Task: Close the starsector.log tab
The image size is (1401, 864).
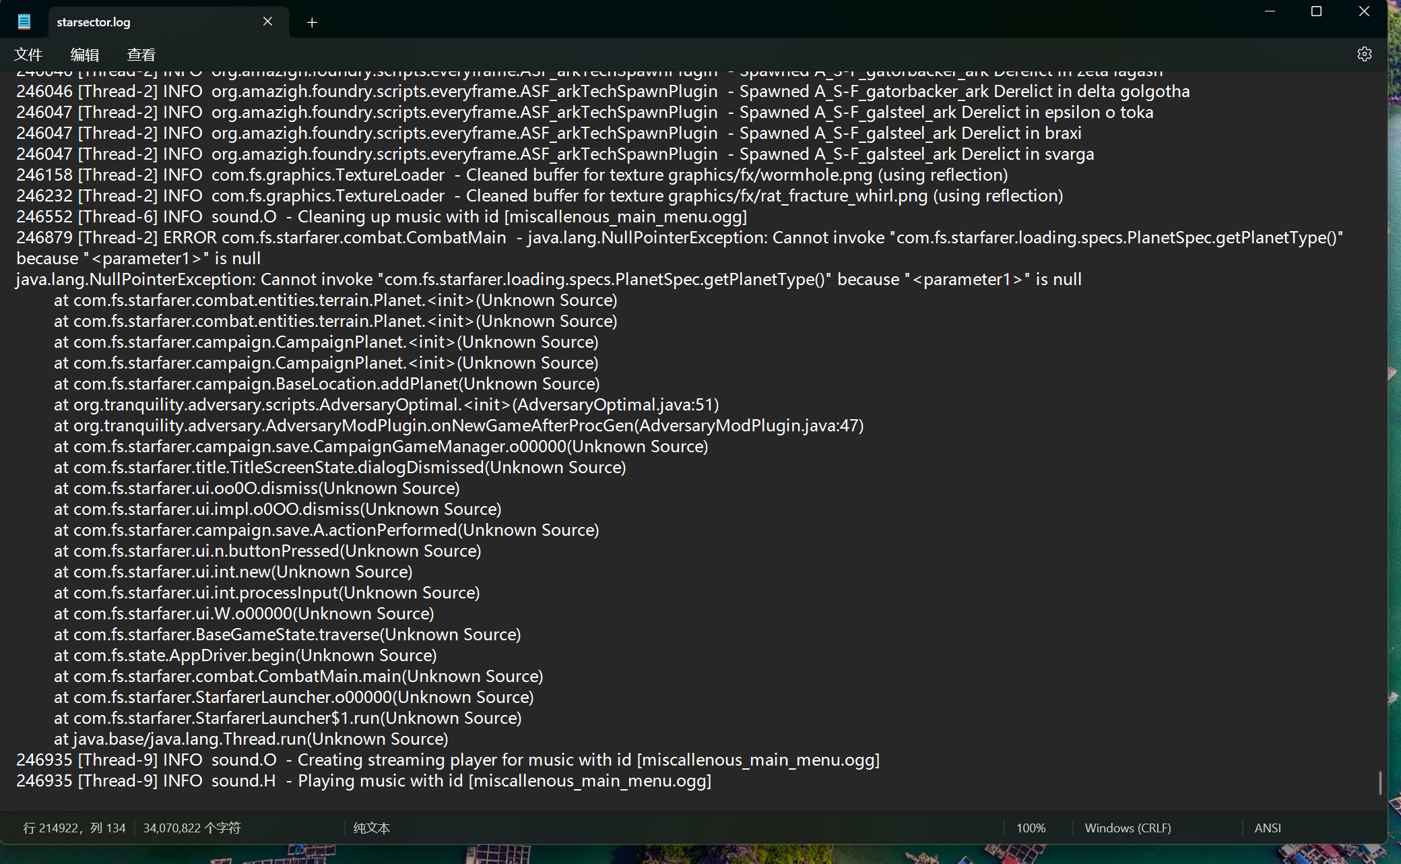Action: tap(267, 22)
